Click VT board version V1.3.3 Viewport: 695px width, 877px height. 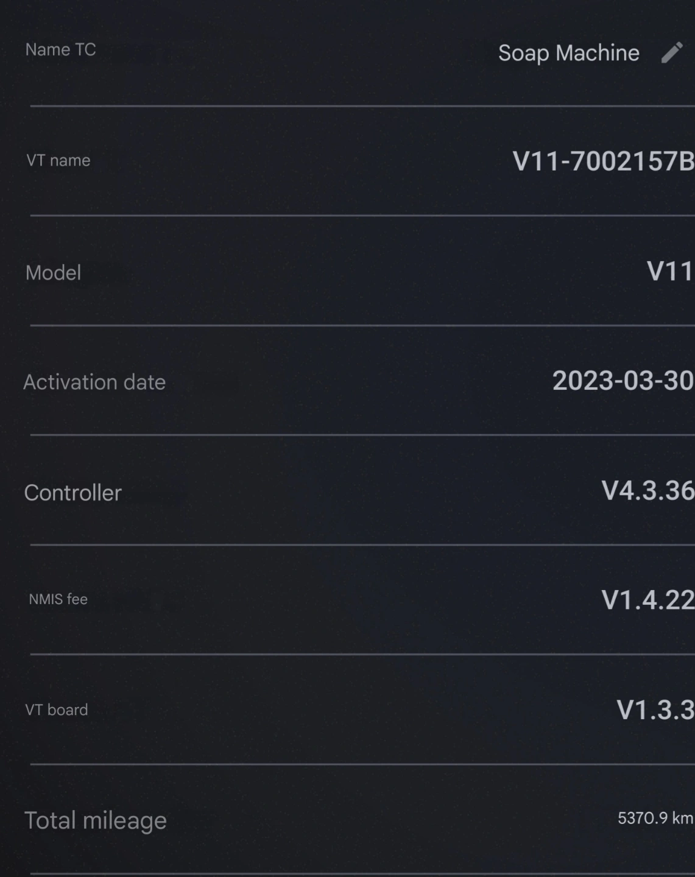click(655, 710)
